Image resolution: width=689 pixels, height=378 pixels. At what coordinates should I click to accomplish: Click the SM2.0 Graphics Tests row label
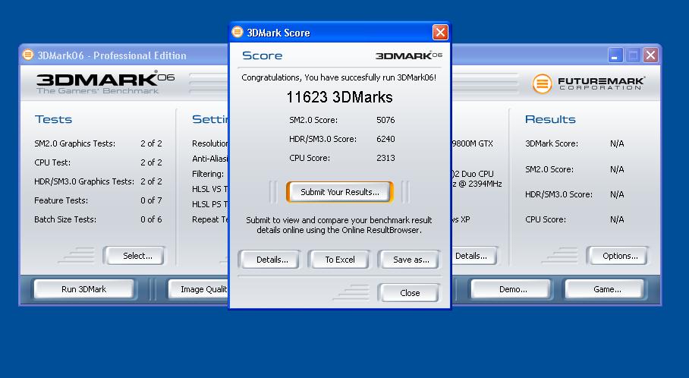pyautogui.click(x=74, y=143)
